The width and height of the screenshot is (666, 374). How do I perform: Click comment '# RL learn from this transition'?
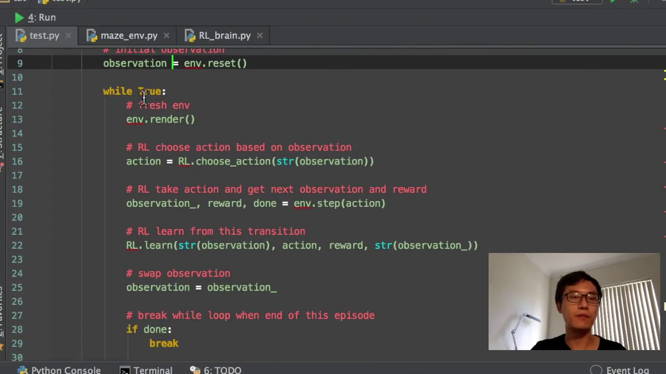click(216, 231)
